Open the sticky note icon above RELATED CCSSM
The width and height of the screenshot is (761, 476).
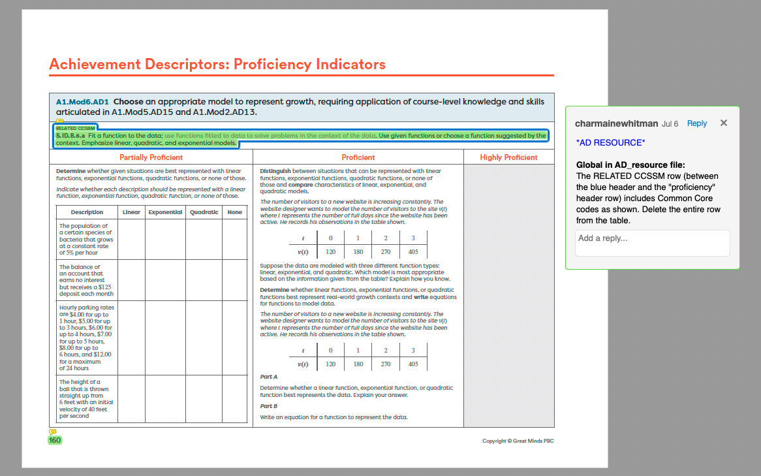click(59, 121)
